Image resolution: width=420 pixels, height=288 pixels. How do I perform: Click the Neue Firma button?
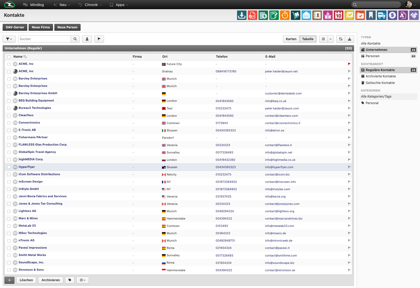tap(41, 27)
